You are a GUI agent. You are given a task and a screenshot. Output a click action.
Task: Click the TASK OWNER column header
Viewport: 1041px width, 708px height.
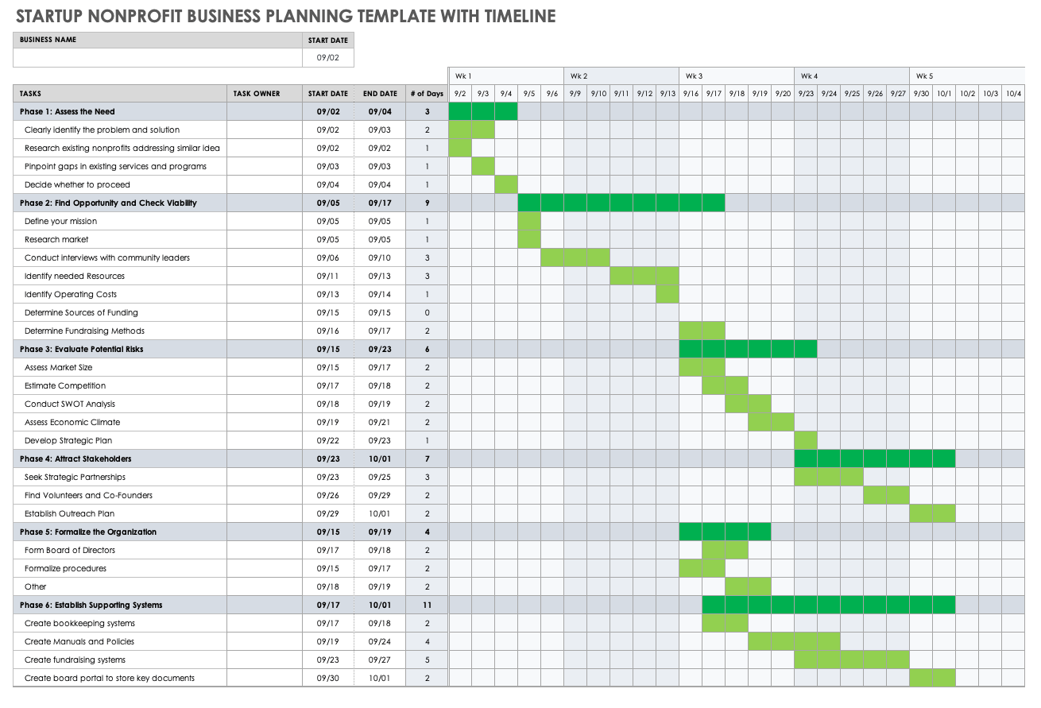coord(265,94)
